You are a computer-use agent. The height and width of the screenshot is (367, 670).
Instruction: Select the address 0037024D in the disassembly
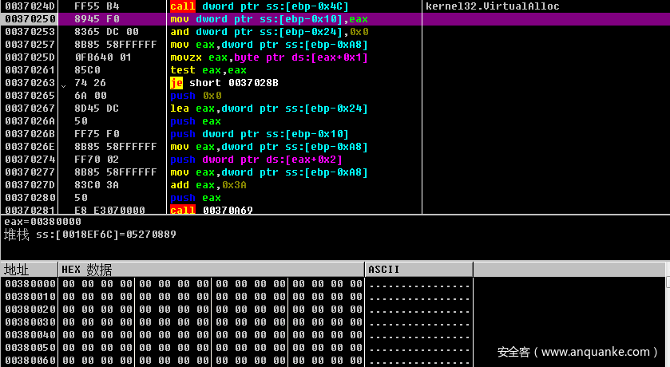click(x=30, y=6)
